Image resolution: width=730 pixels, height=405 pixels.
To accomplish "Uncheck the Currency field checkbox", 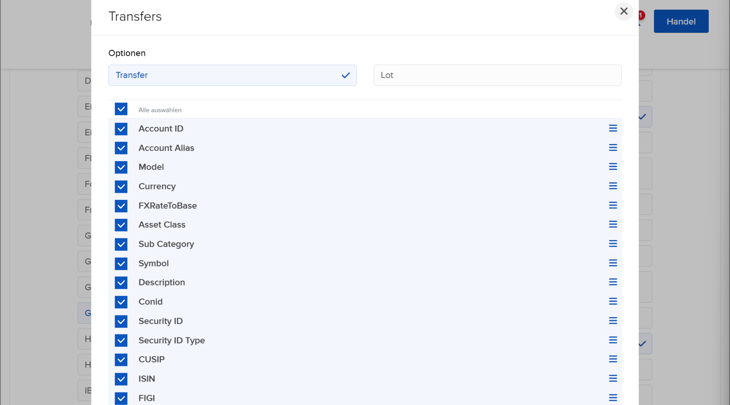I will click(x=121, y=187).
